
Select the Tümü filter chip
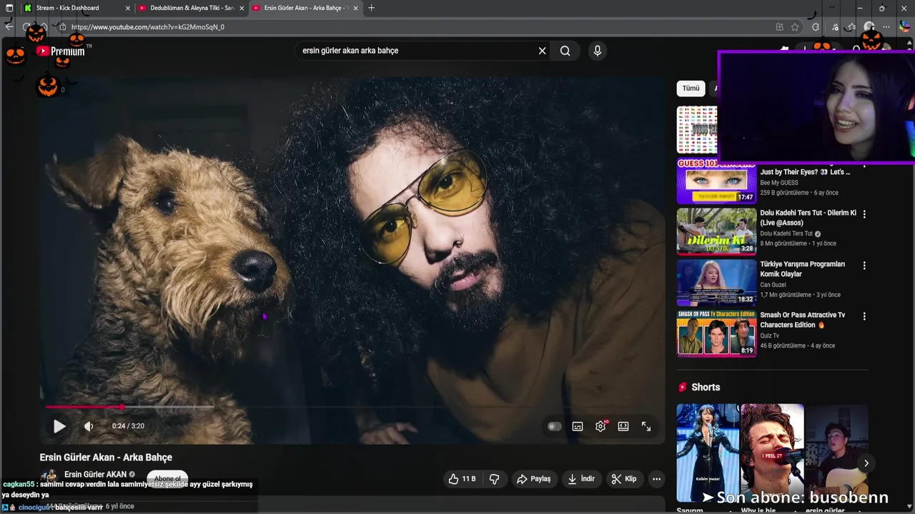pos(691,89)
